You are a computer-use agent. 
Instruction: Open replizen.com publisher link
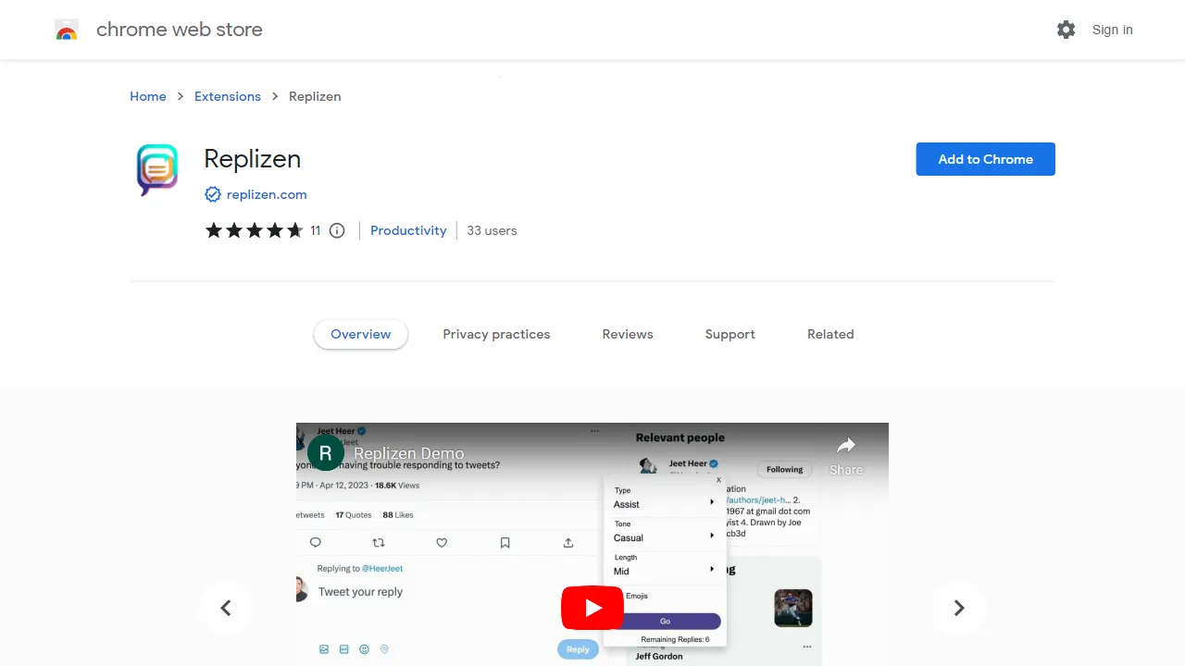[267, 194]
